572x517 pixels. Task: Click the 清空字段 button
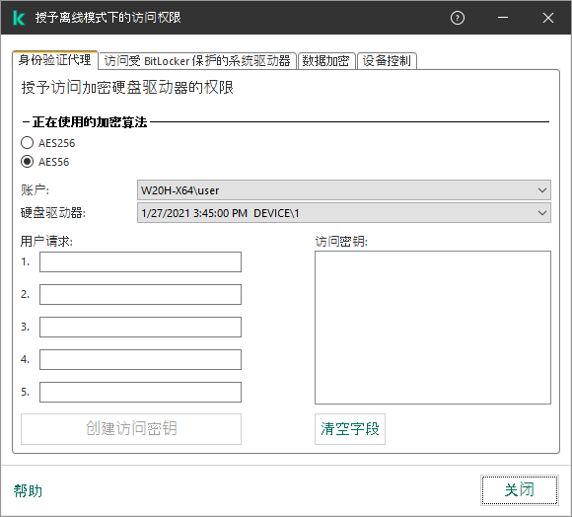click(x=350, y=429)
